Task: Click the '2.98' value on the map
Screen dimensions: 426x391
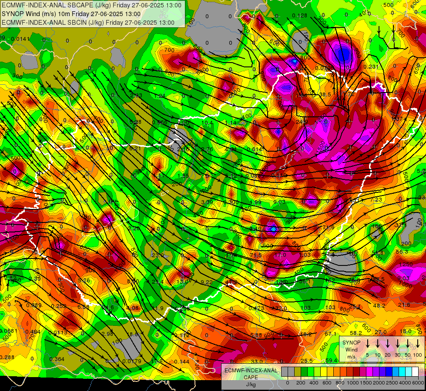Action: (x=107, y=334)
